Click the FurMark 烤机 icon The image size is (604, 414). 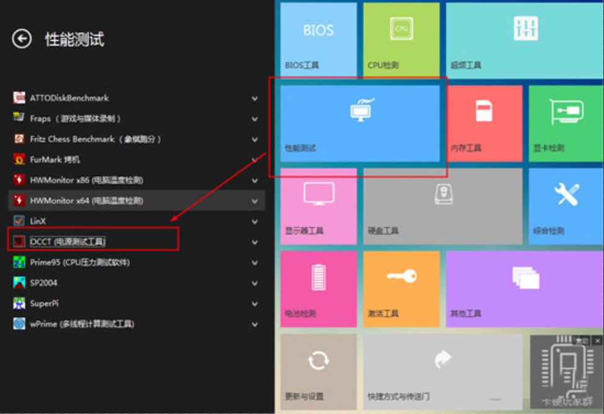[x=19, y=159]
